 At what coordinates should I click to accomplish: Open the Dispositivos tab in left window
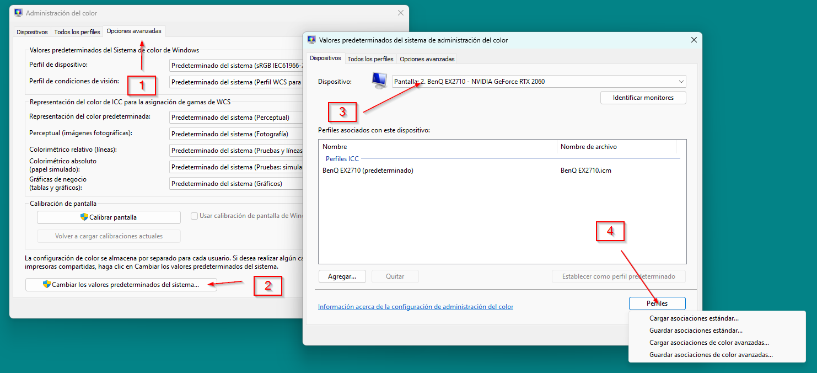pyautogui.click(x=32, y=32)
